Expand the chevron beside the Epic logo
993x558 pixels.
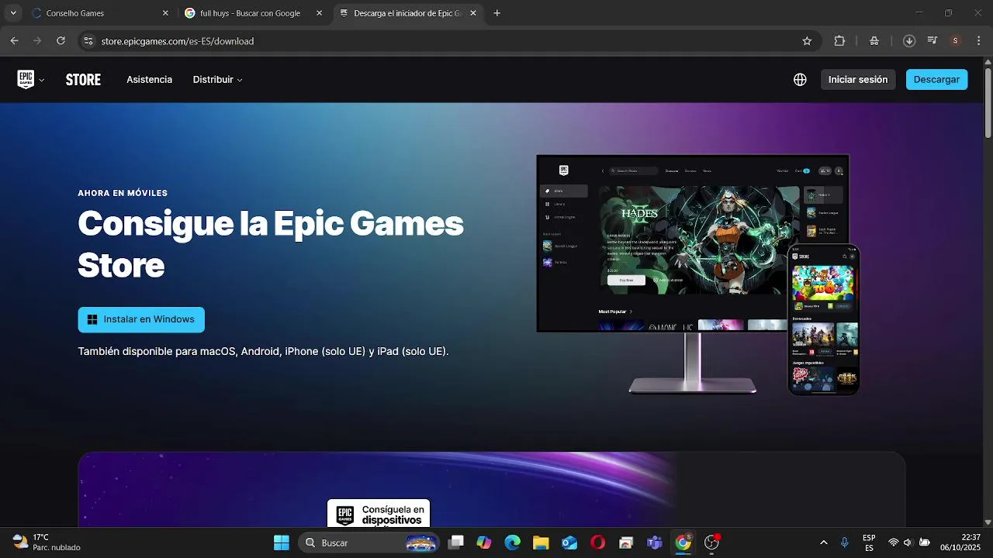point(42,80)
